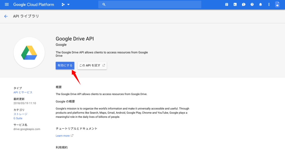Click the 最終更新 label
This screenshot has width=285, height=151.
point(19,99)
